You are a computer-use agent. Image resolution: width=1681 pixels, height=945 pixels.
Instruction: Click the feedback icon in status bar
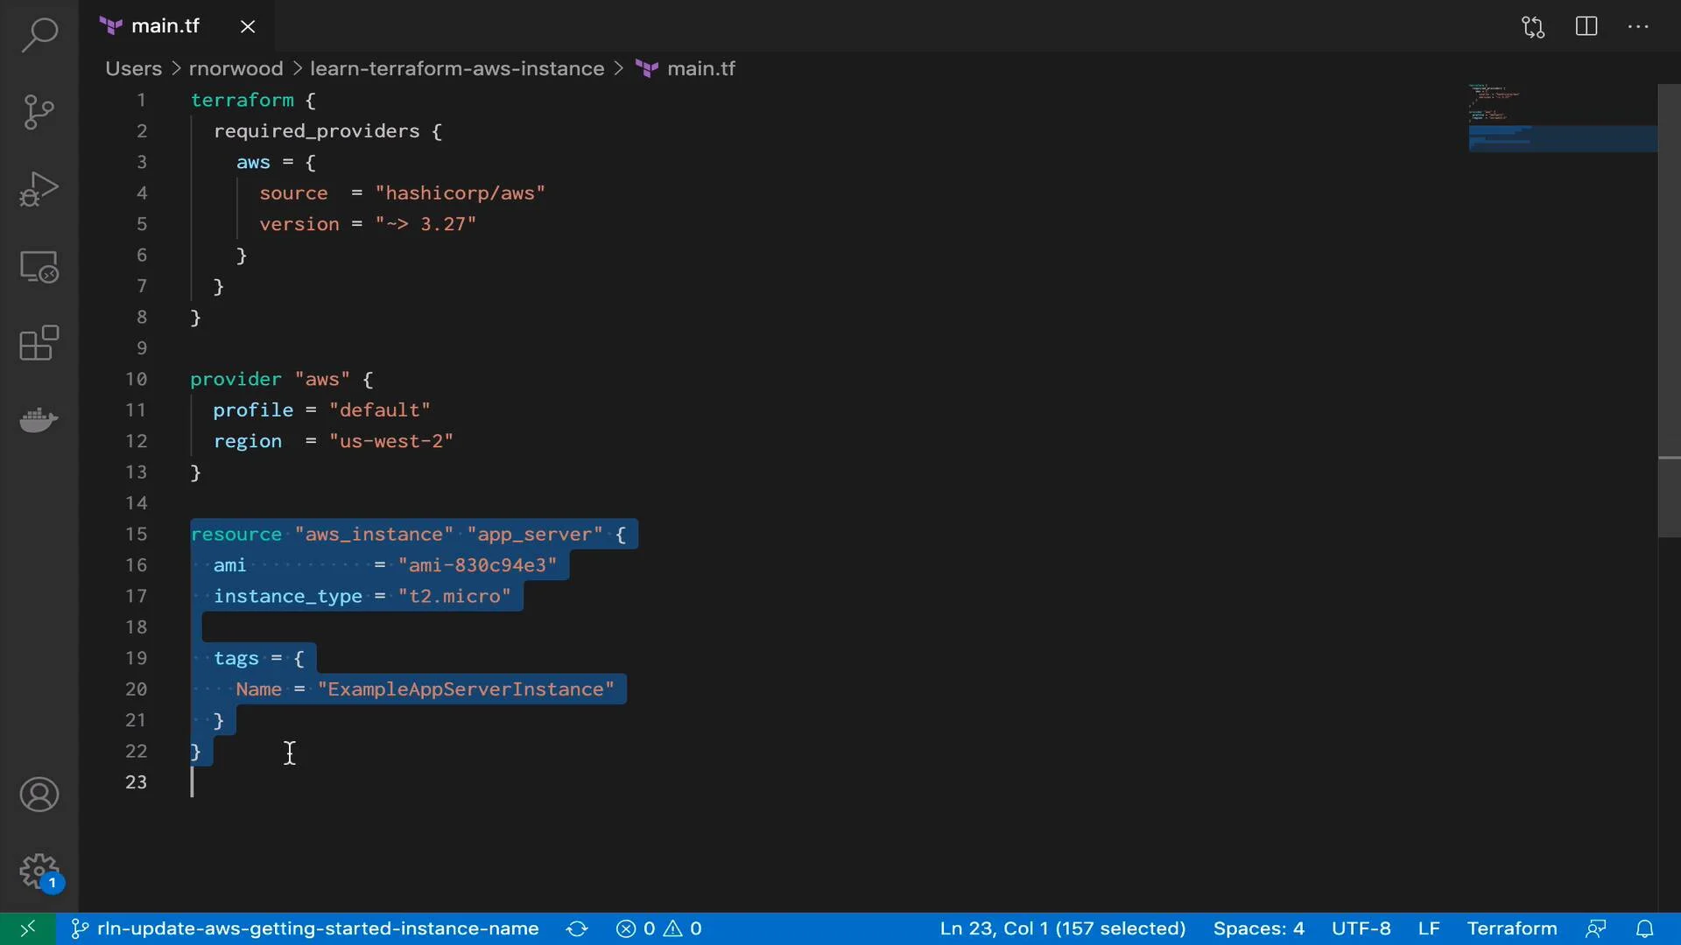point(1596,928)
